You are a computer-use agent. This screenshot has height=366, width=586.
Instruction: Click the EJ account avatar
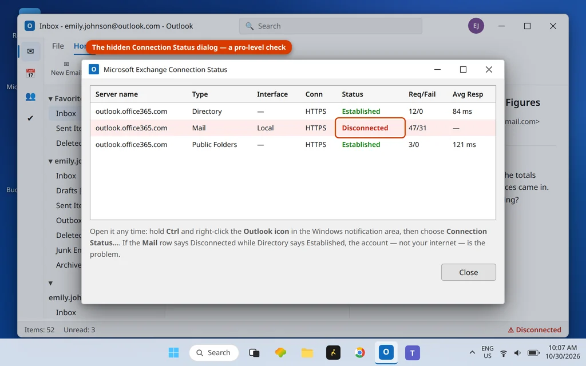(x=476, y=26)
